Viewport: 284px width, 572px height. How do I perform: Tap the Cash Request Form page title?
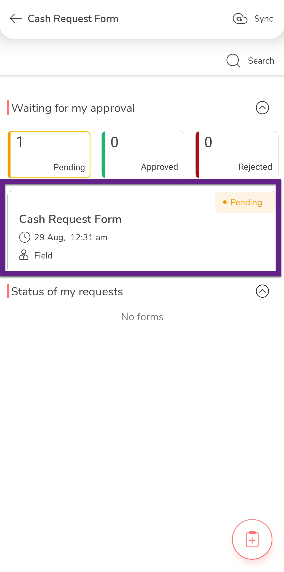(x=73, y=19)
